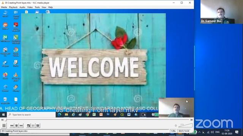243x136 pixels.
Task: Open the Video menu
Action: point(30,7)
